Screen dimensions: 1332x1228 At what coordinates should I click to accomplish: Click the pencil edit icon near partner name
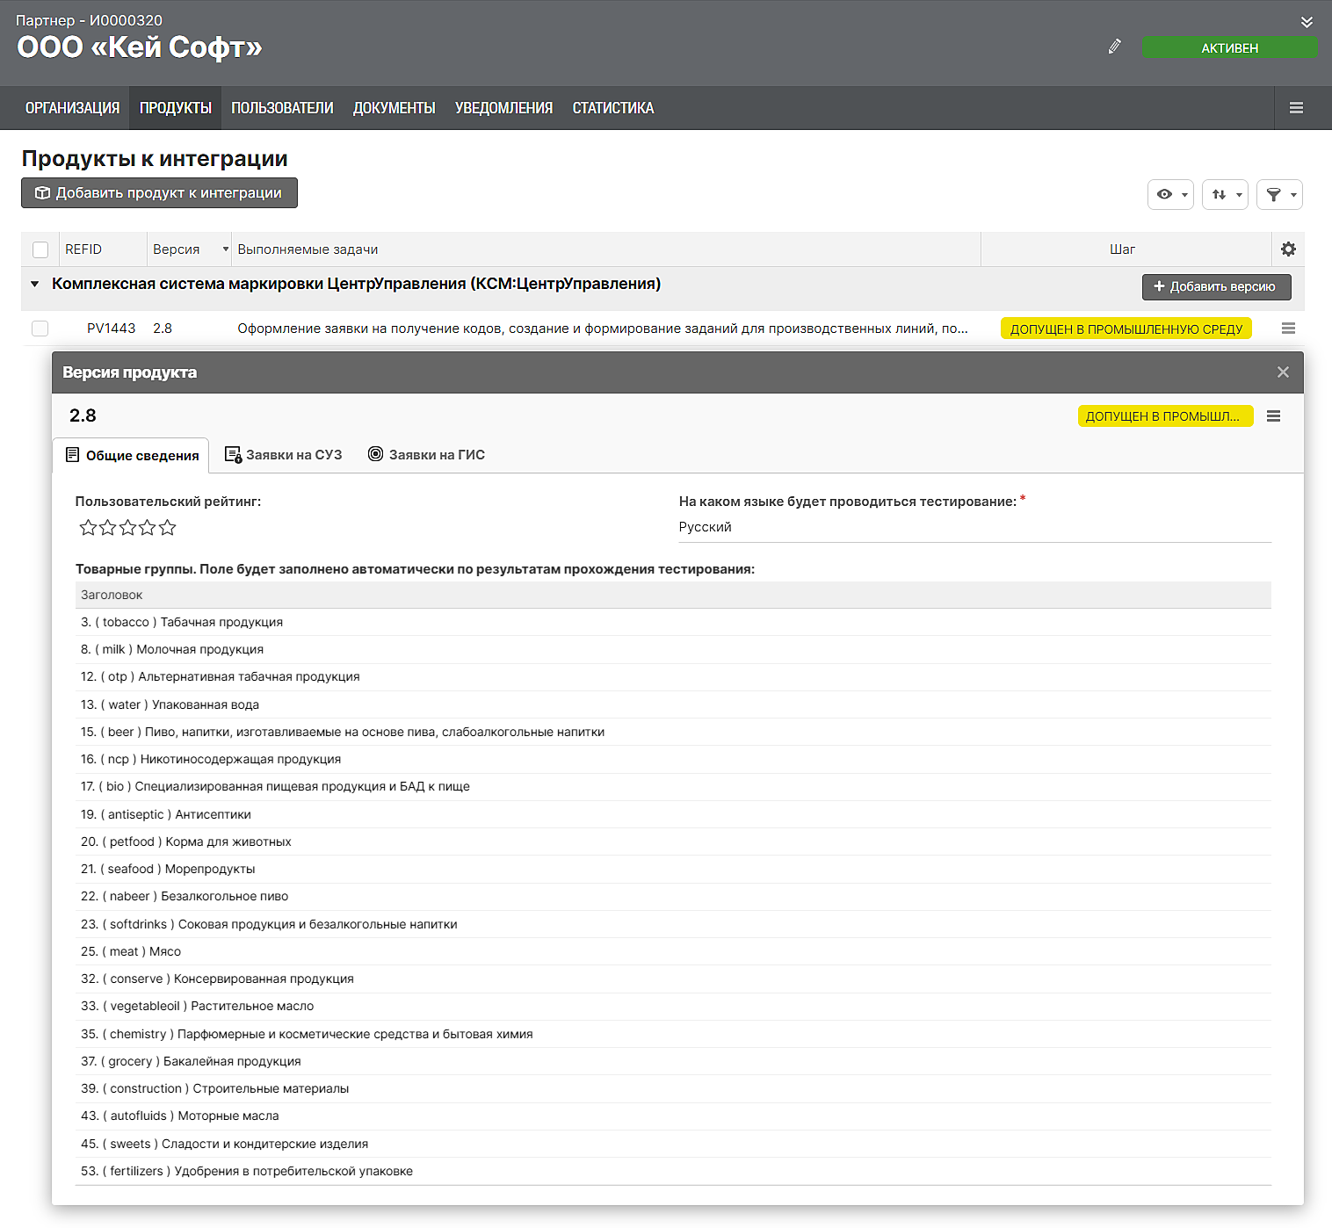point(1114,47)
